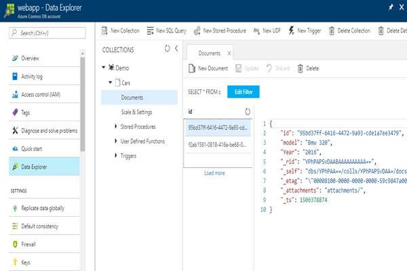Collapse the Cars collection node
The width and height of the screenshot is (407, 271).
[111, 82]
